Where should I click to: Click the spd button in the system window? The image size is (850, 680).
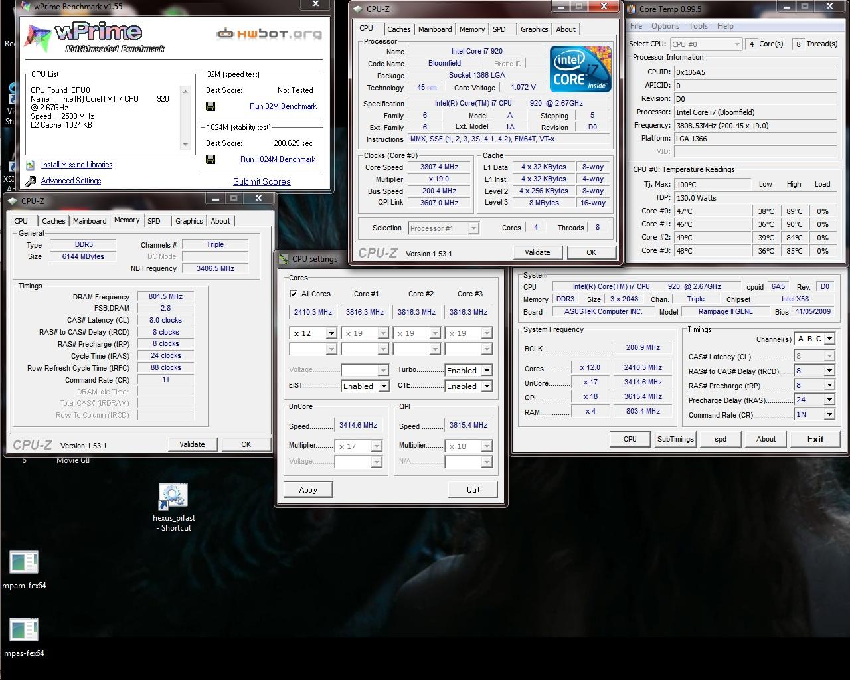721,439
